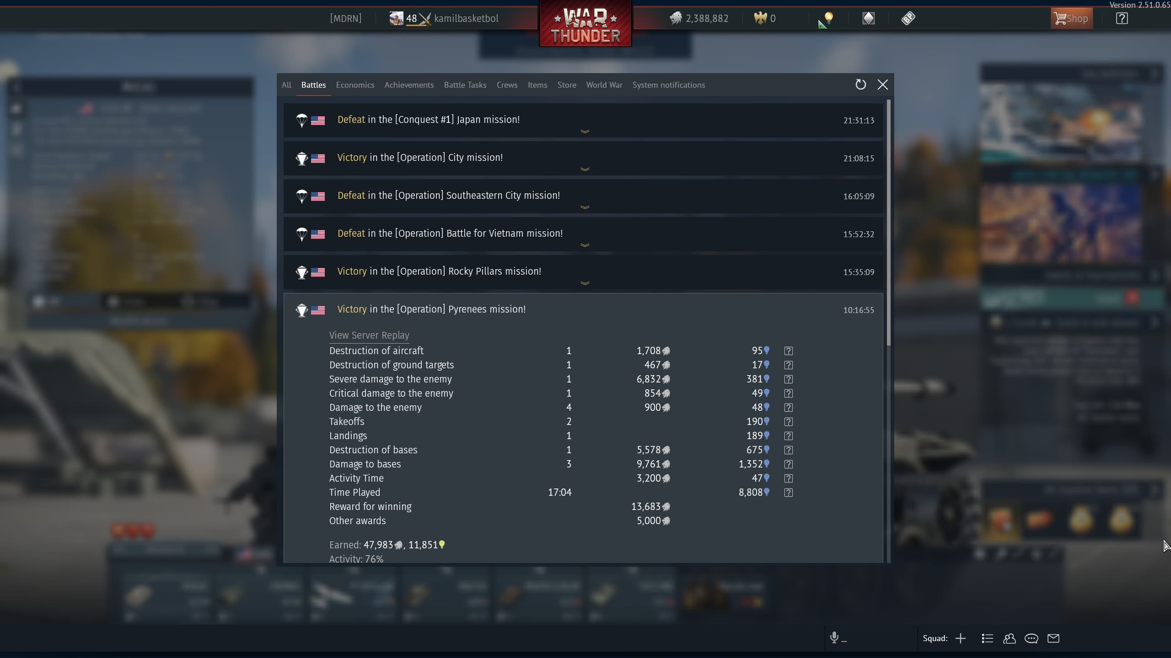Click the help icon next to Destruction of bases
The width and height of the screenshot is (1171, 658).
pos(788,450)
